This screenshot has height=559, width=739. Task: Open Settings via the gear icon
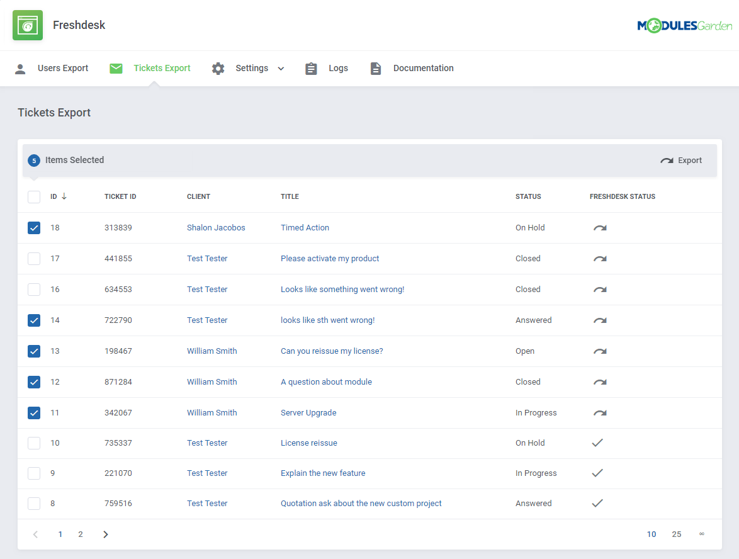point(218,68)
